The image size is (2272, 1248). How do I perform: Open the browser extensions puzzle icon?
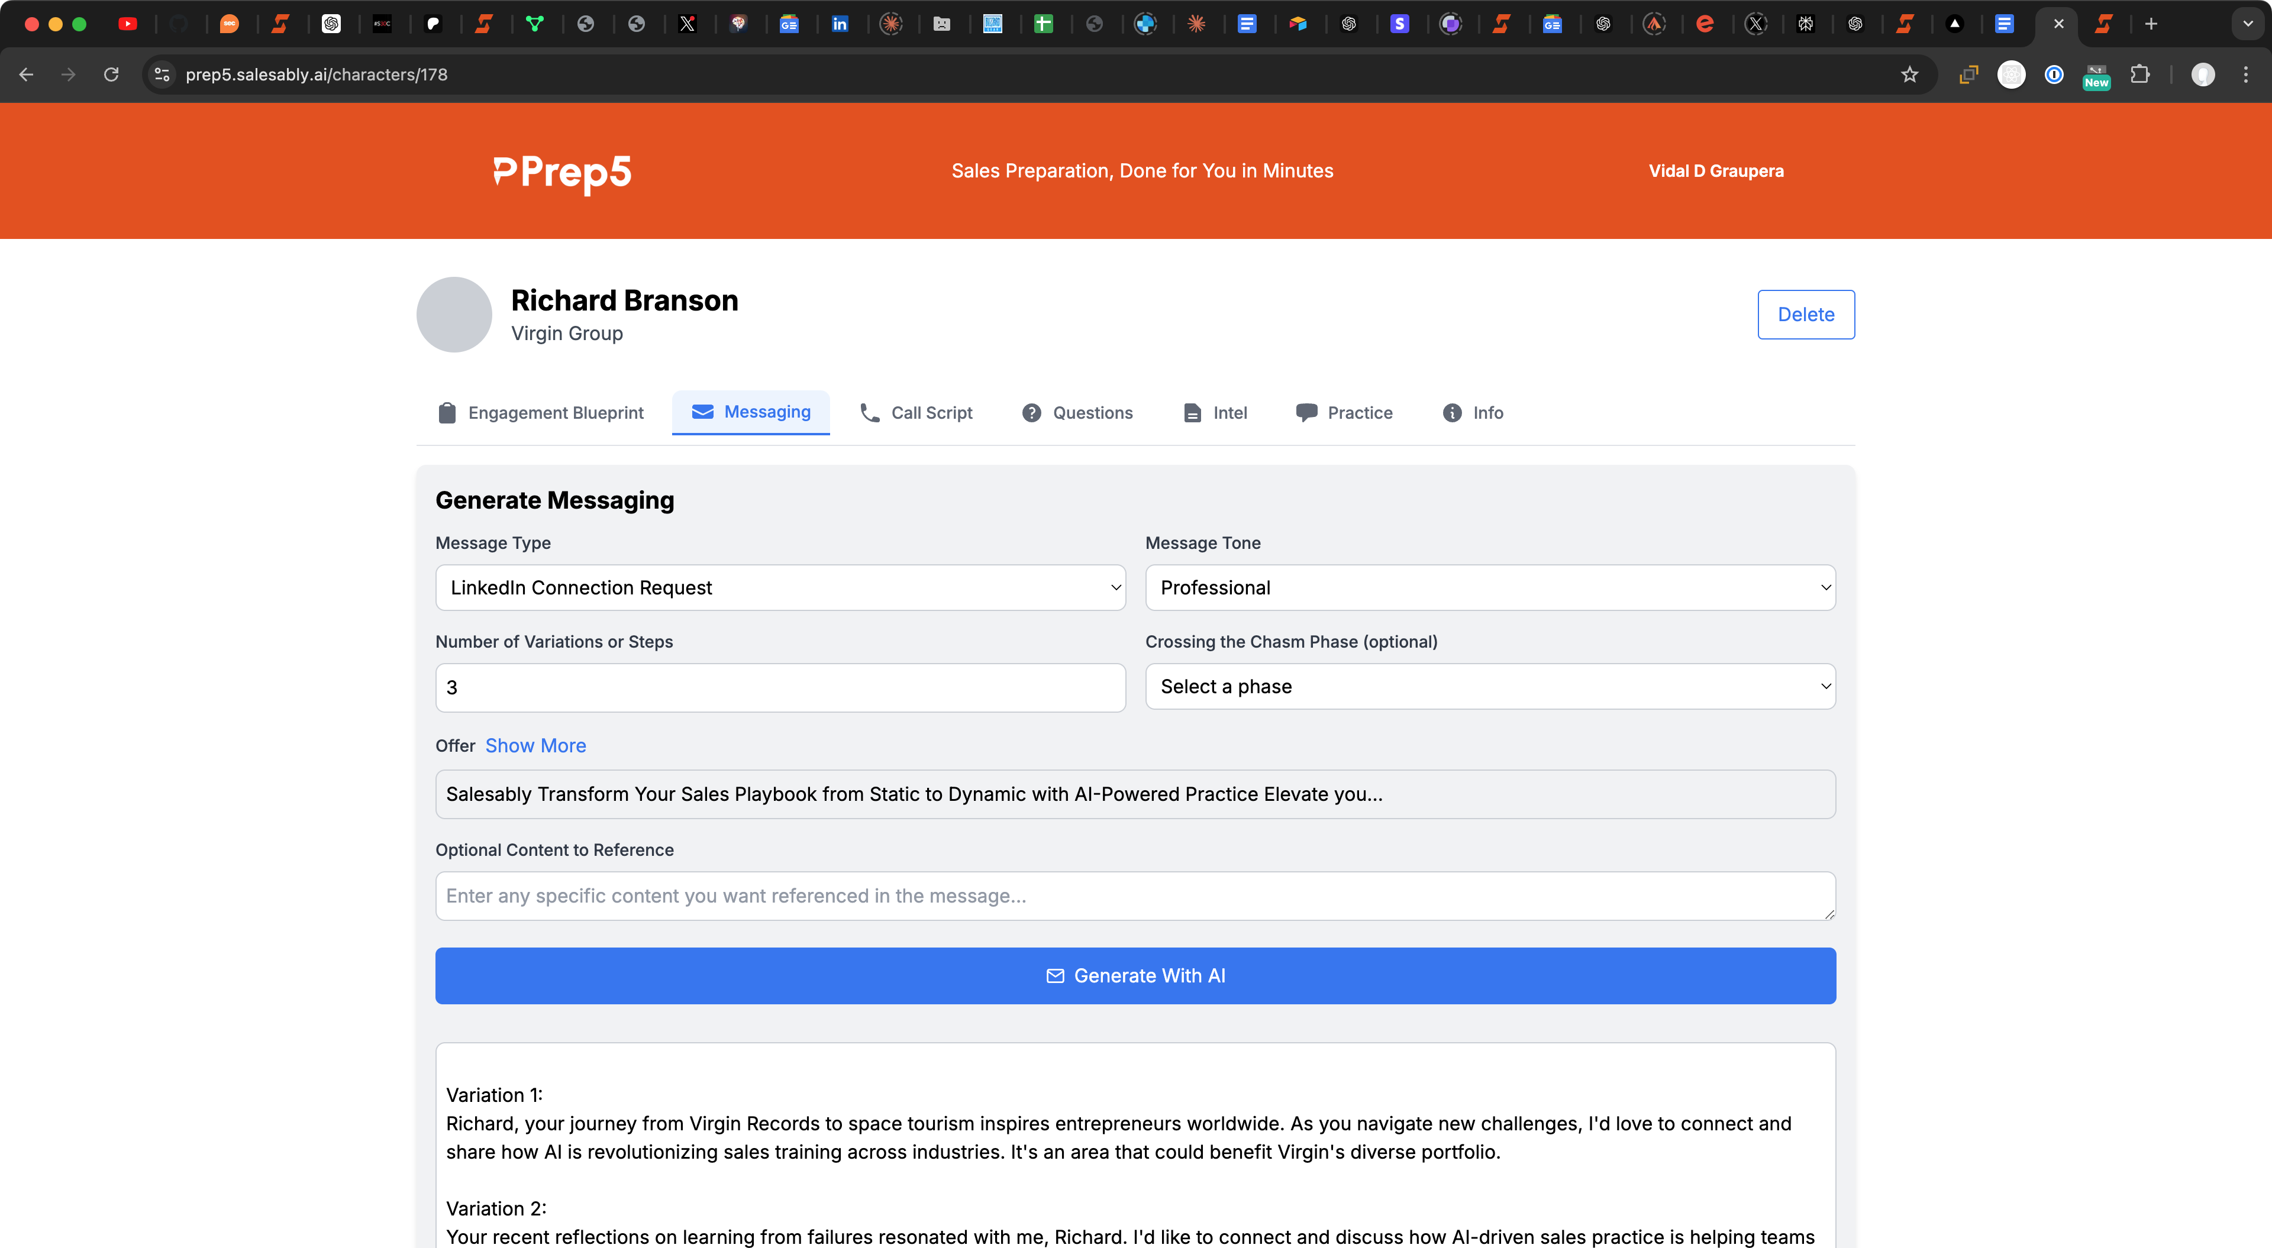point(2139,75)
